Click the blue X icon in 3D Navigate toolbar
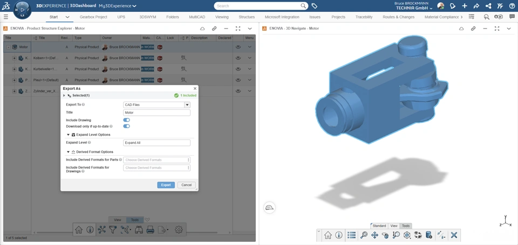 pyautogui.click(x=454, y=235)
